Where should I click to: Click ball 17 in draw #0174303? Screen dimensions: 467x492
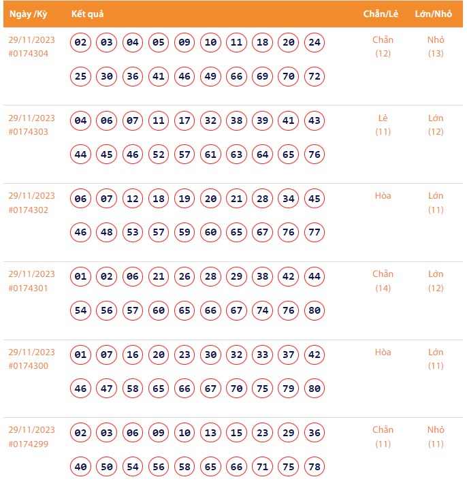pyautogui.click(x=184, y=120)
